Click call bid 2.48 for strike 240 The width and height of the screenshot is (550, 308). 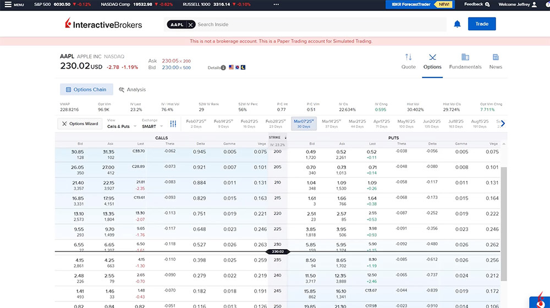[x=79, y=276]
